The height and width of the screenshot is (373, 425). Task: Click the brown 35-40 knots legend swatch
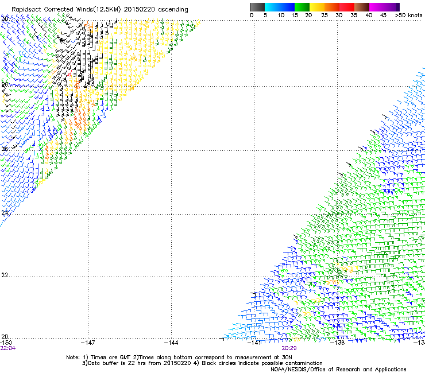coord(362,7)
